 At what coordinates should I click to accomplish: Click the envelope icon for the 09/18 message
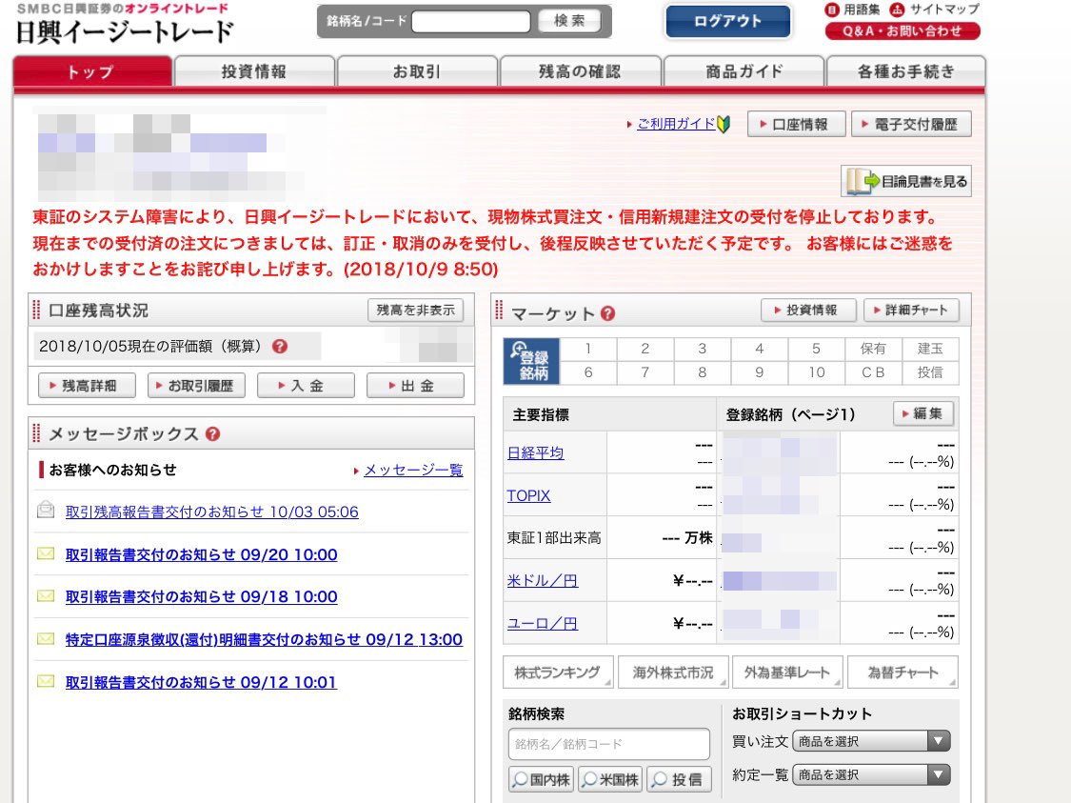(46, 596)
